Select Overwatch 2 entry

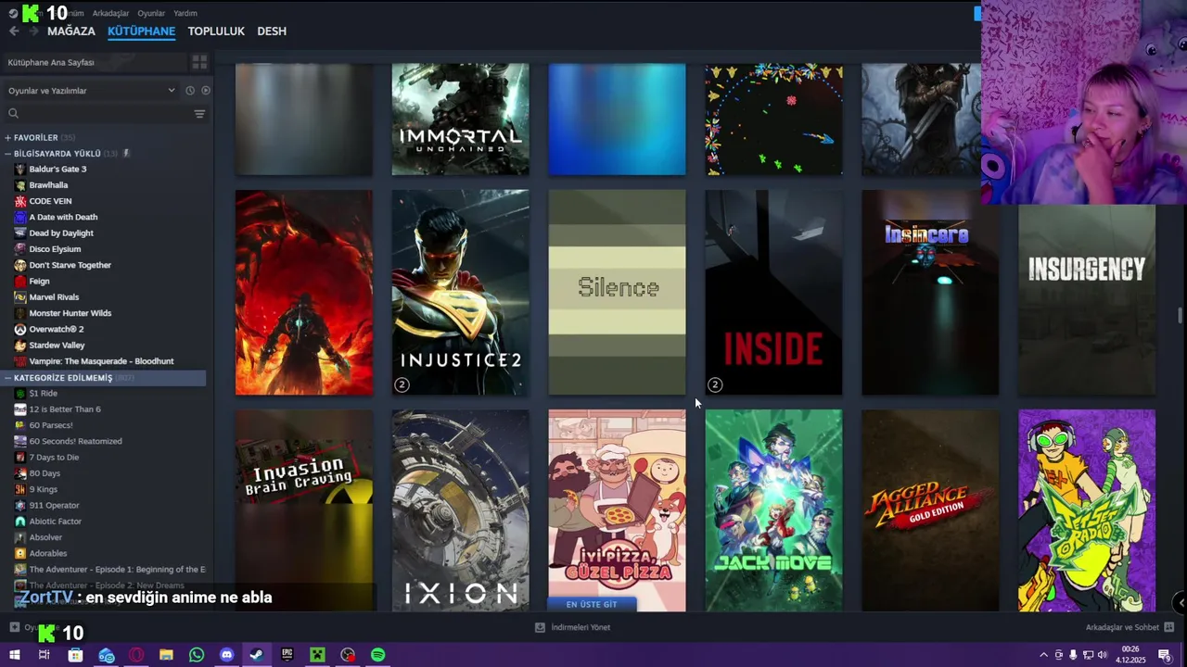coord(56,330)
